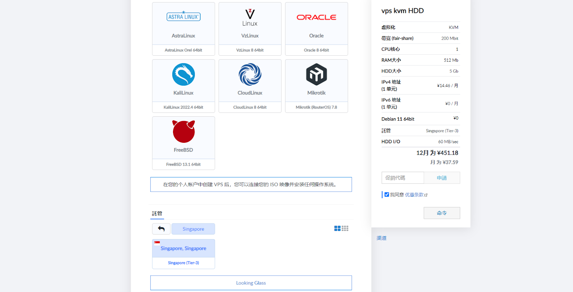Open external link icon beside terms

(x=426, y=195)
